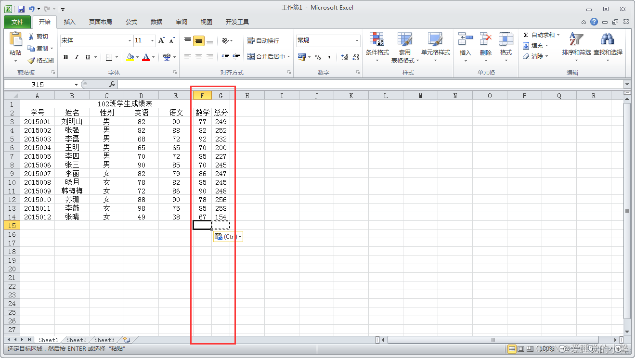Open the Name Box dropdown arrow
This screenshot has height=358, width=635.
click(76, 84)
